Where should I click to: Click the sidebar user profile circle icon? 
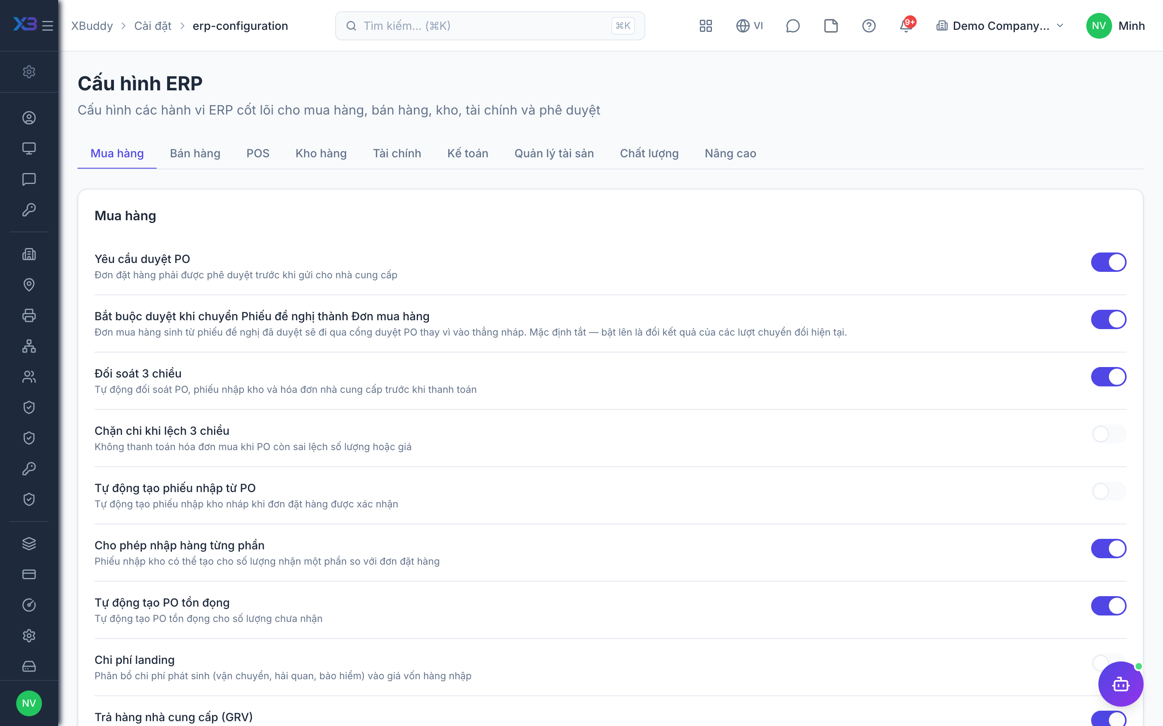click(x=29, y=118)
